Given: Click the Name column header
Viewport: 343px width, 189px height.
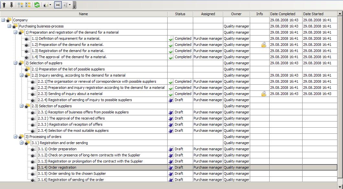Looking at the screenshot, I should [x=83, y=14].
